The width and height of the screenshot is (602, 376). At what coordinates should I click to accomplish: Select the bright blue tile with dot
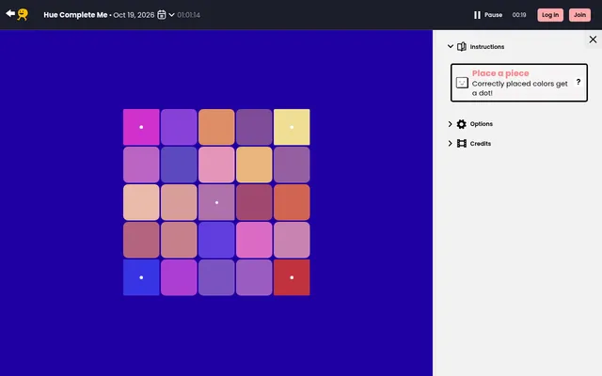(x=141, y=277)
